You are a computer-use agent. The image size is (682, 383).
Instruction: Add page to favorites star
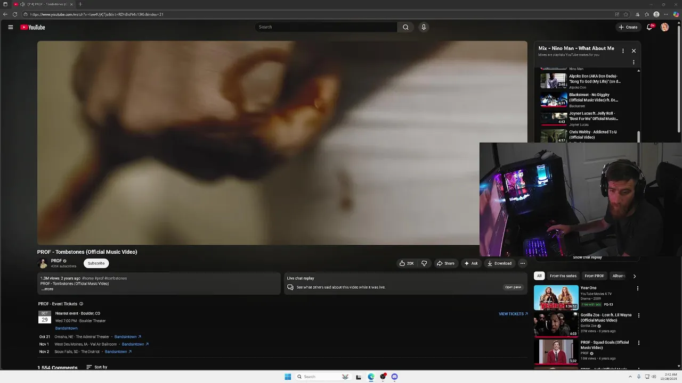626,14
